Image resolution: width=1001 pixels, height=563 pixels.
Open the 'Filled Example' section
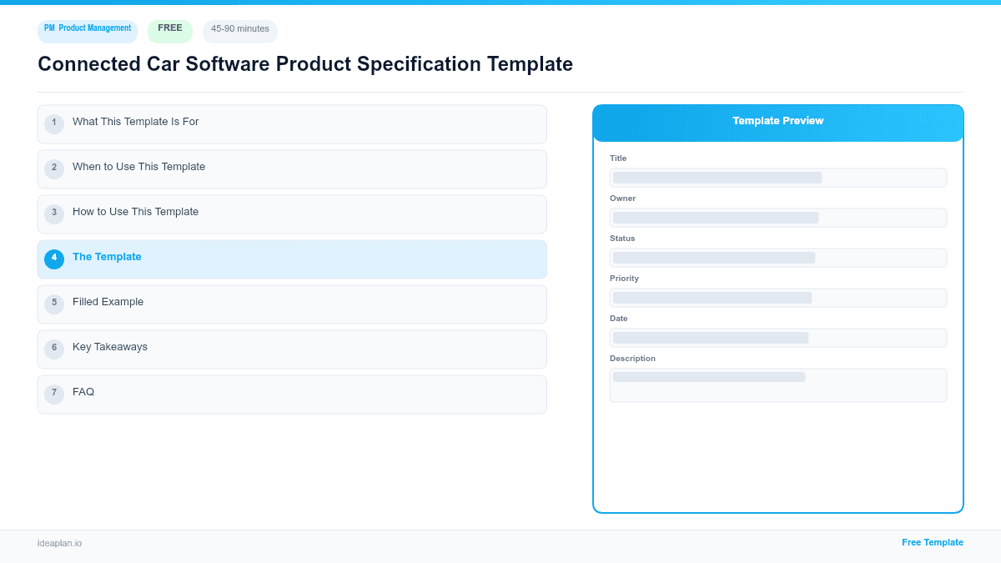292,304
